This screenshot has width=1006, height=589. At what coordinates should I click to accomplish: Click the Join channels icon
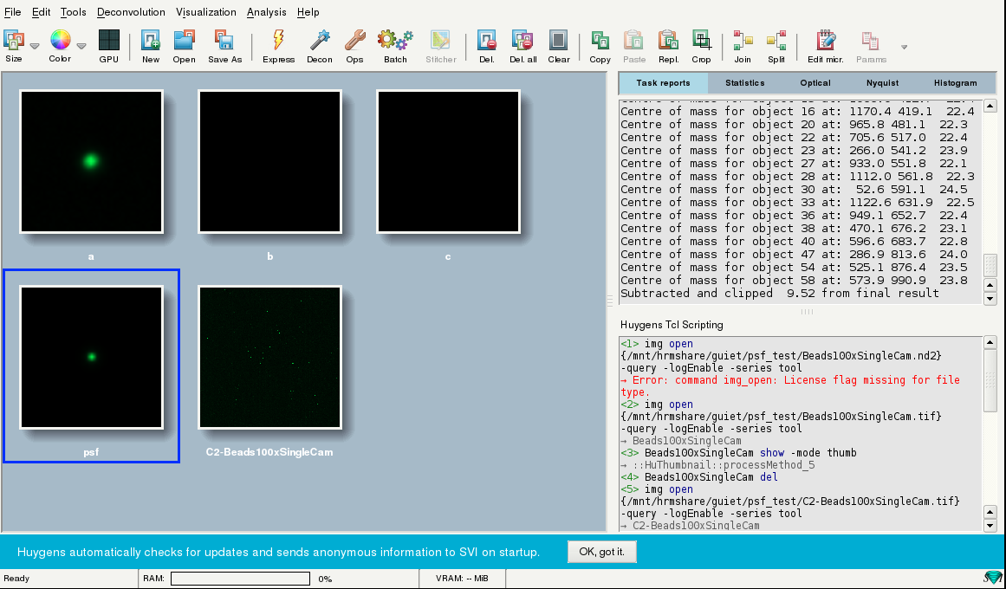pos(743,41)
